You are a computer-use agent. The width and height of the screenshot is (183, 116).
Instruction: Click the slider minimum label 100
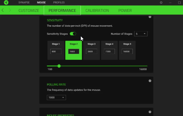click(x=50, y=69)
